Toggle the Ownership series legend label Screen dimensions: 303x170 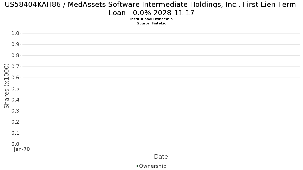[153, 166]
